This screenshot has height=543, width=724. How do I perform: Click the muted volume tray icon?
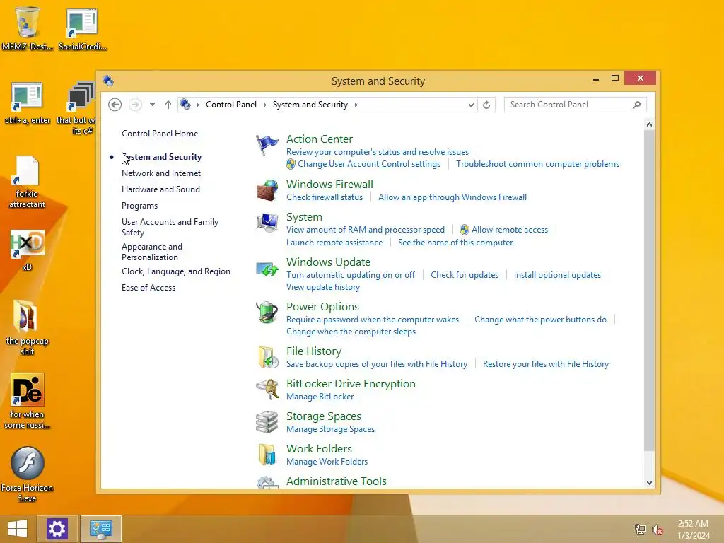[657, 530]
